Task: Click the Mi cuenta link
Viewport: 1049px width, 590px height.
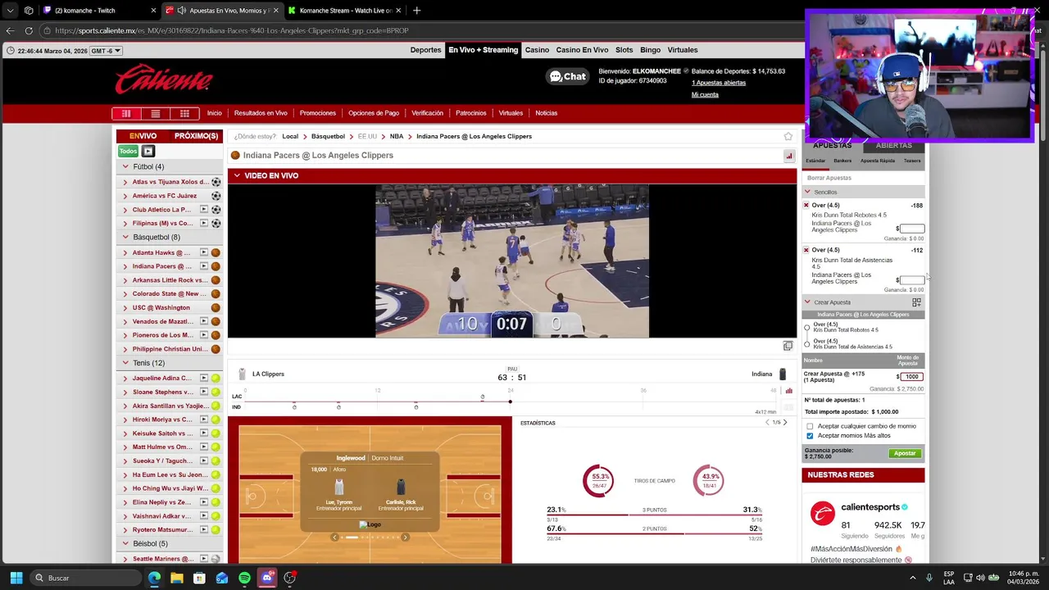Action: (x=705, y=94)
